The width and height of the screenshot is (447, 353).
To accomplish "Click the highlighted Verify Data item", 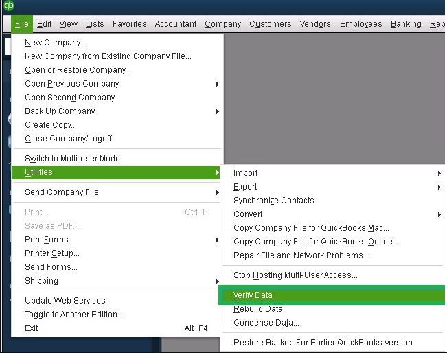I will 332,295.
